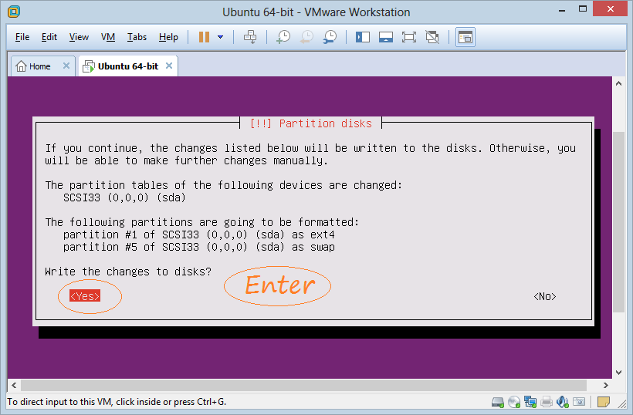Open the VM menu
The image size is (633, 415).
(108, 37)
